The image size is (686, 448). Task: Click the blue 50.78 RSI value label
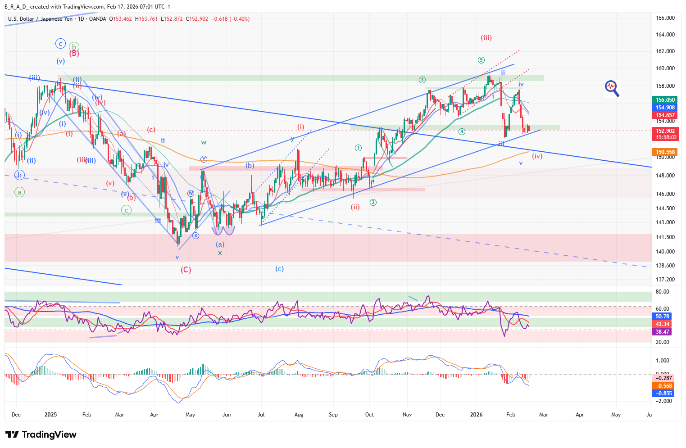coord(662,317)
